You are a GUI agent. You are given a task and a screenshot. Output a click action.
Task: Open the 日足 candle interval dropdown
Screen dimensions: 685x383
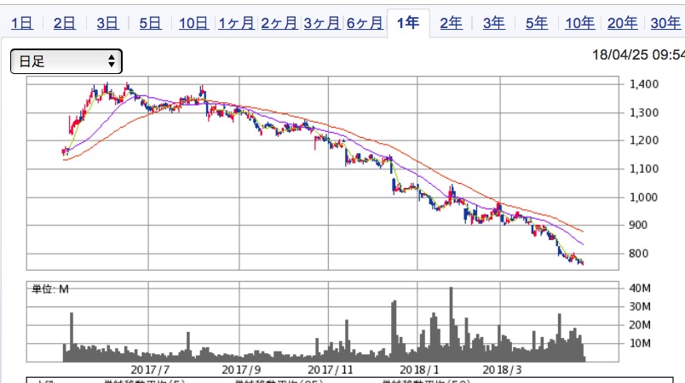coord(66,61)
